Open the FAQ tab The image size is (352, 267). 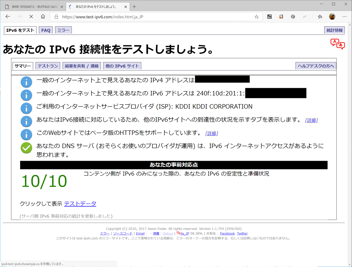[46, 30]
